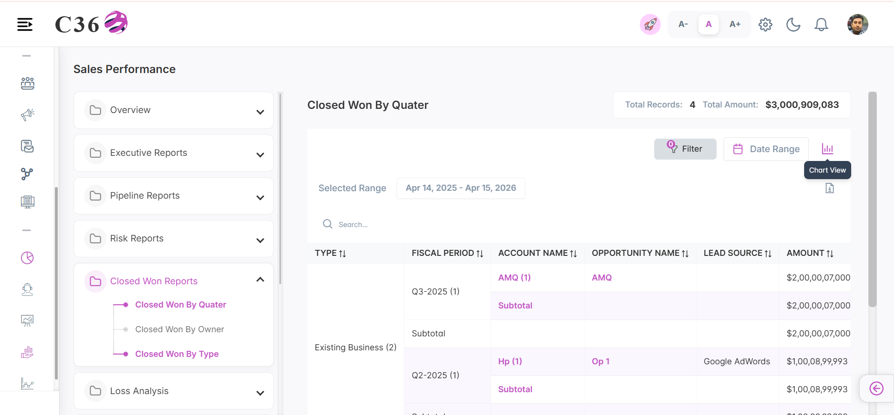Collapse Closed Won Reports section

260,280
